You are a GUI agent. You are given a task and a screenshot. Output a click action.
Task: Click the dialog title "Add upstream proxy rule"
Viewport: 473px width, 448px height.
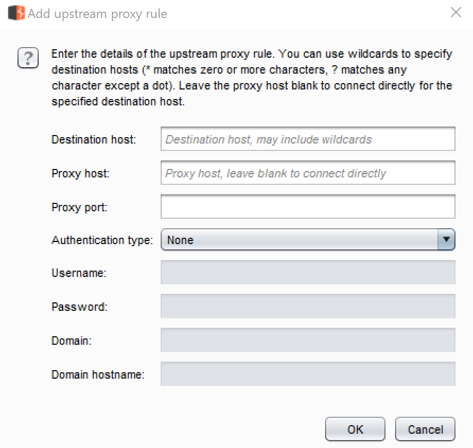click(x=98, y=14)
